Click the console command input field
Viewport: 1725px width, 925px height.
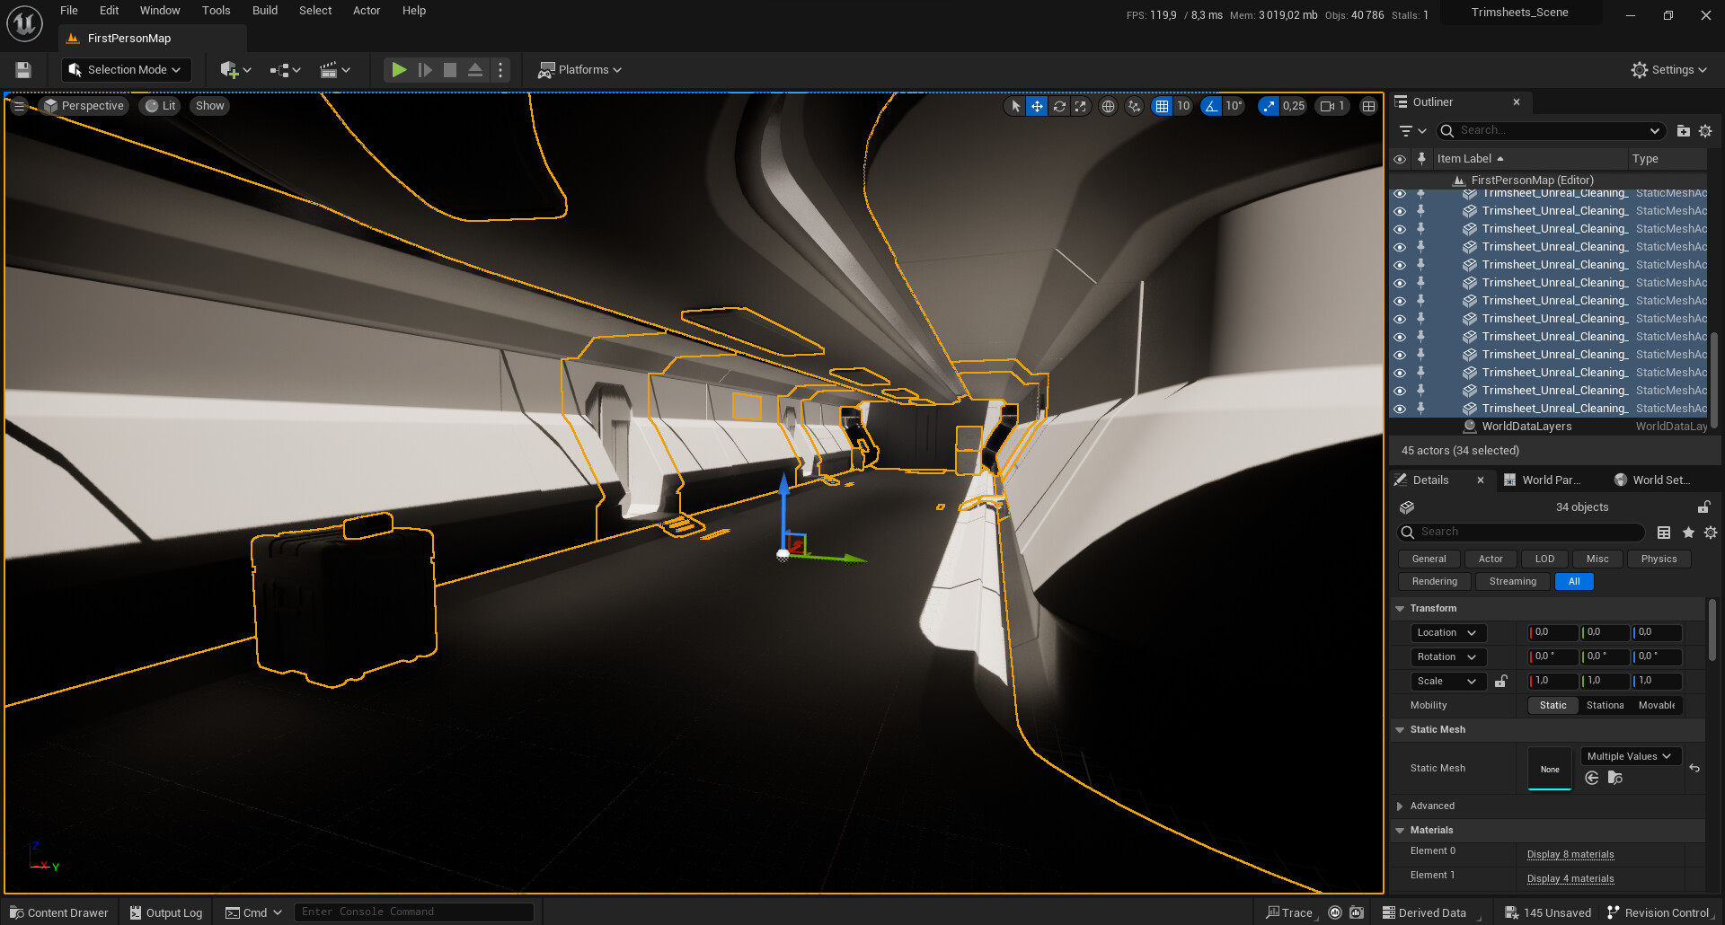(413, 912)
